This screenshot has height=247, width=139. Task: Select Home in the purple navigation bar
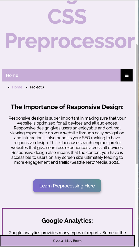pos(12,75)
